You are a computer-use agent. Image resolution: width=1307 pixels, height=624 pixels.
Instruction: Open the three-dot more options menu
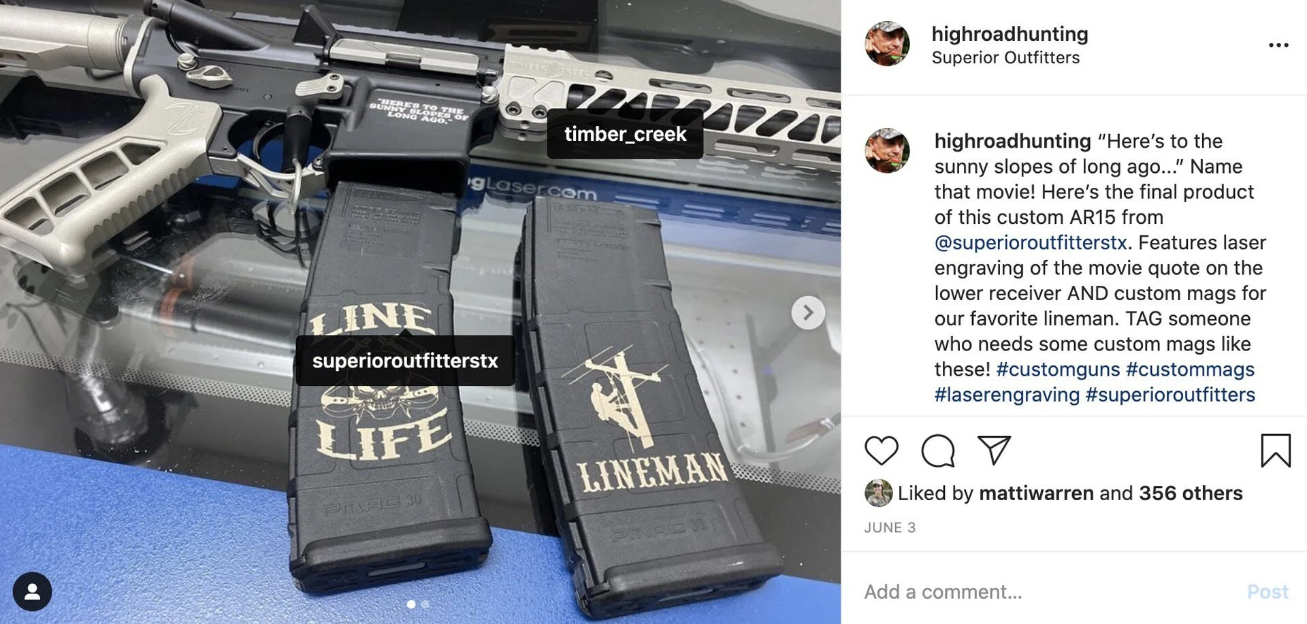(x=1278, y=45)
